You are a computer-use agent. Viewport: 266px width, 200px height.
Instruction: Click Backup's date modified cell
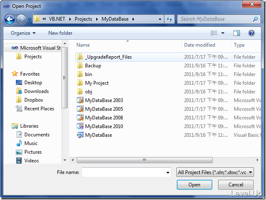click(x=206, y=66)
